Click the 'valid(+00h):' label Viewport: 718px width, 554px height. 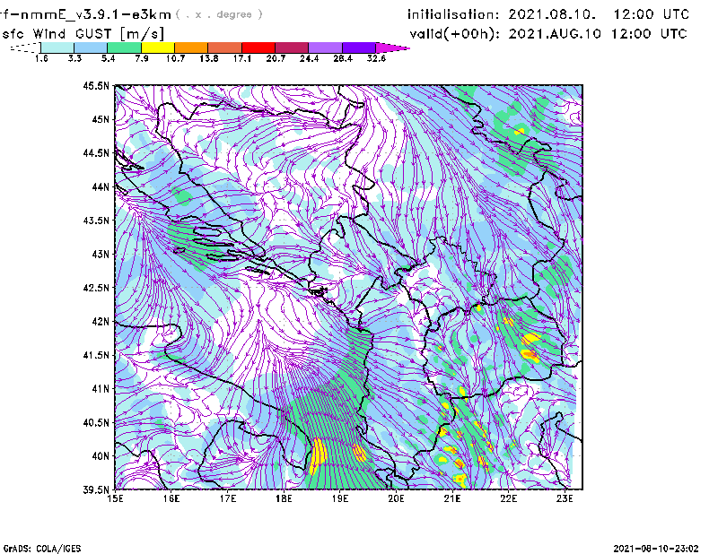tap(455, 34)
